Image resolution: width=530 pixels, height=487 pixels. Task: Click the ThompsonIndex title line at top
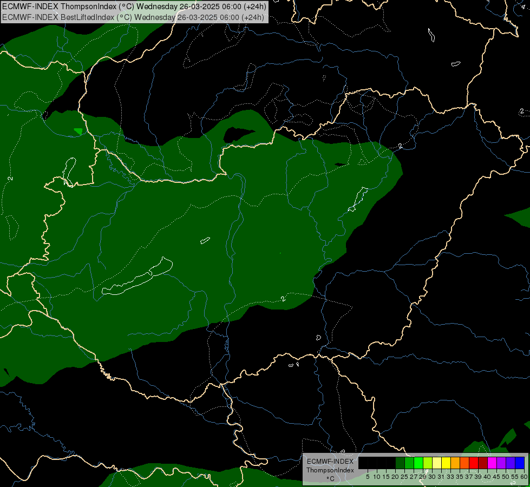pyautogui.click(x=134, y=6)
